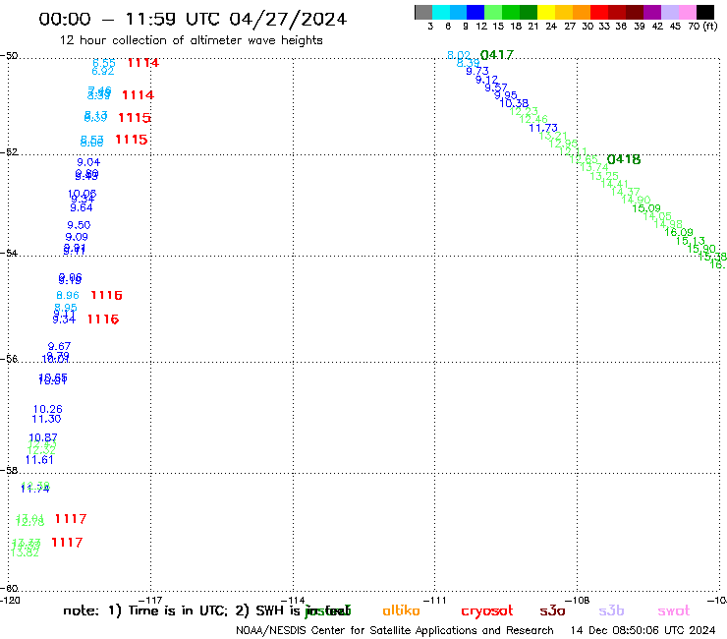This screenshot has height=639, width=727.
Task: Click the wave height value '8.02'
Action: 459,55
